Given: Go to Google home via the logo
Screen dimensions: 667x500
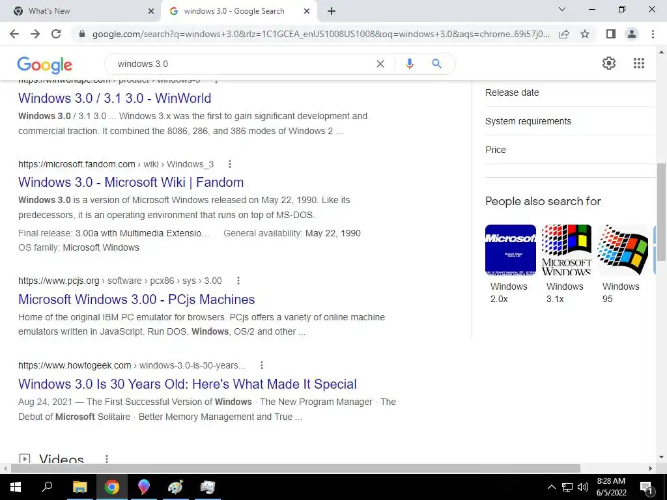Looking at the screenshot, I should [x=45, y=64].
